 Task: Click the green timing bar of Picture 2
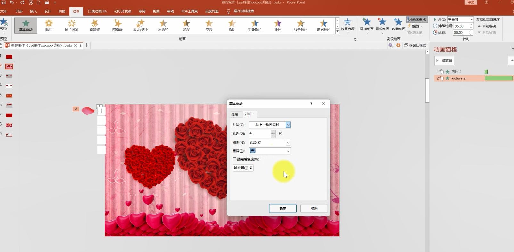point(499,78)
